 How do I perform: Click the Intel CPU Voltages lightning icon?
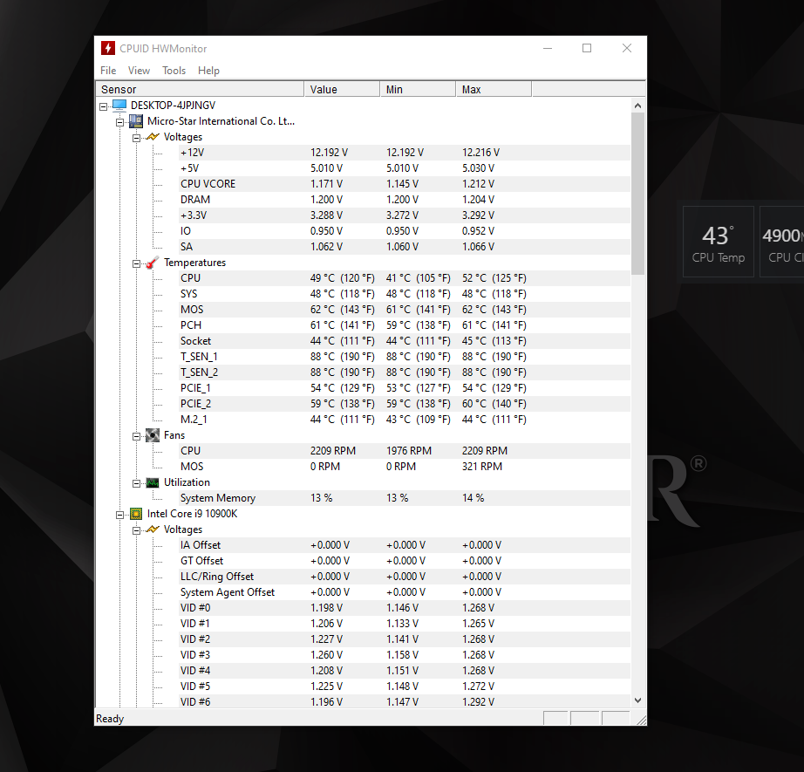pyautogui.click(x=153, y=529)
